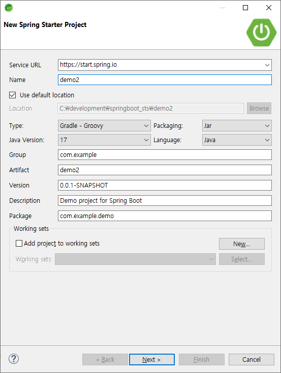281x373 pixels.
Task: Expand the Service URL dropdown arrow
Action: 267,65
